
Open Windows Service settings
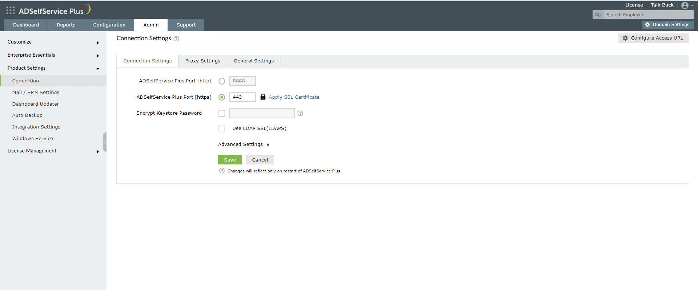[33, 139]
